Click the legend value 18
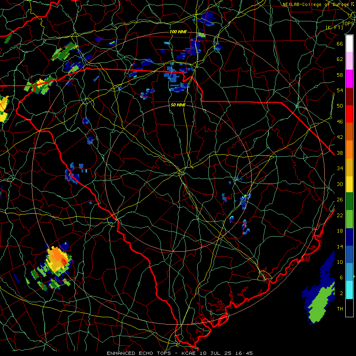Image resolution: width=356 pixels, height=356 pixels. point(340,231)
